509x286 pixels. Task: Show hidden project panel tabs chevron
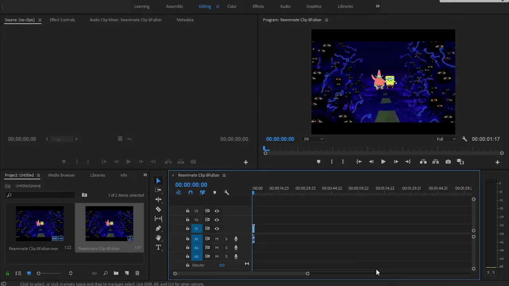145,175
